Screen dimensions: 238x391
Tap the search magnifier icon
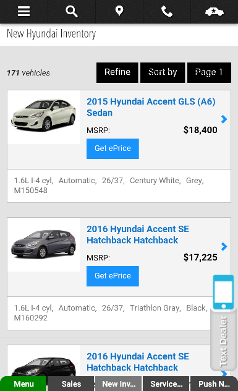(72, 12)
